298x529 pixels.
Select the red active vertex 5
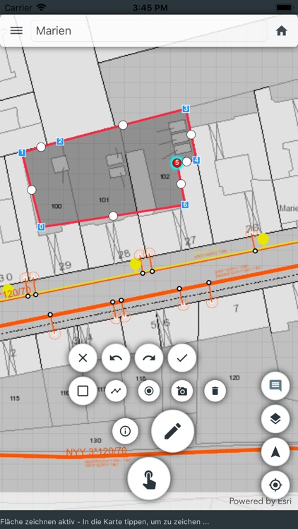177,163
